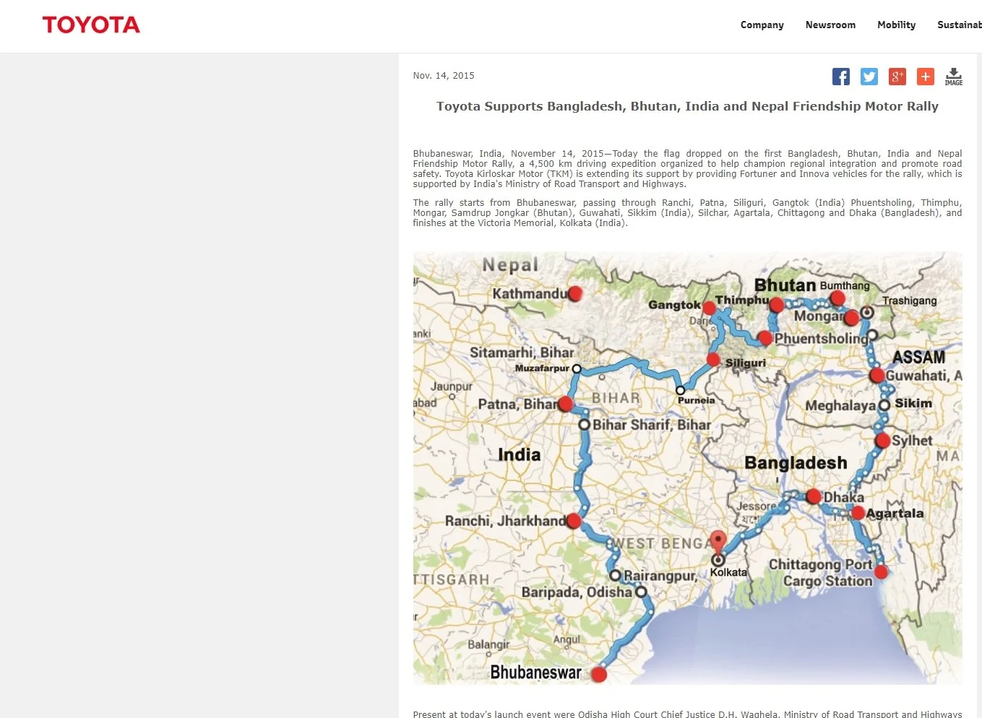
Task: Download the image via IMAGE icon
Action: (x=954, y=77)
